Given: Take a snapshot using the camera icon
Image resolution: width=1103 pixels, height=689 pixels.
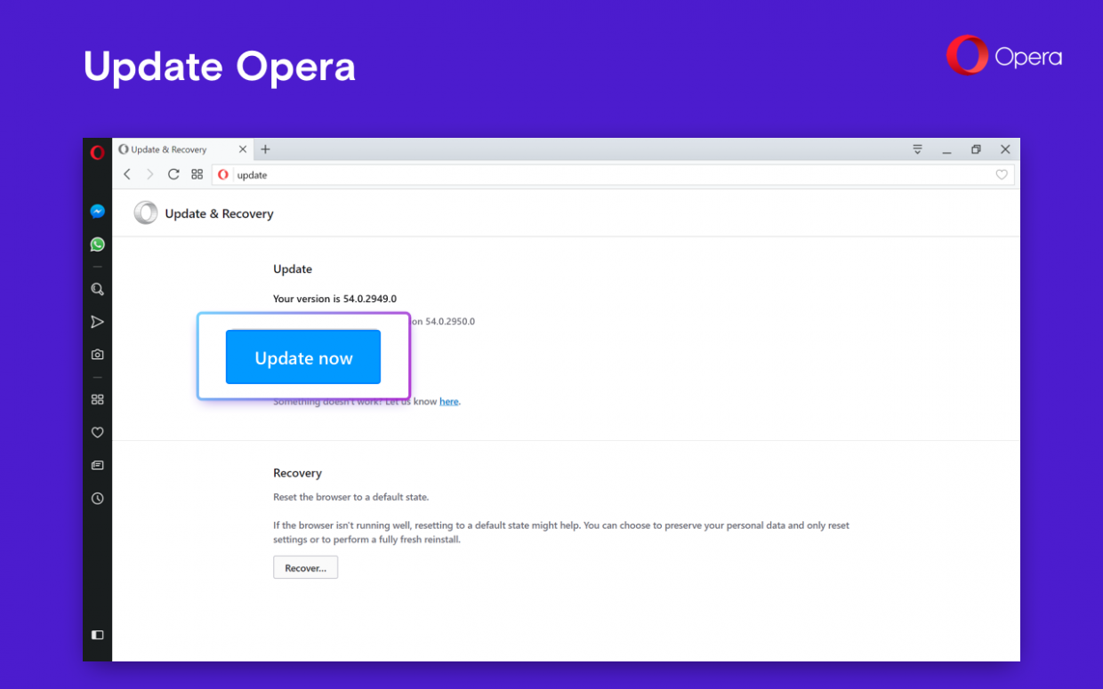Looking at the screenshot, I should point(97,354).
